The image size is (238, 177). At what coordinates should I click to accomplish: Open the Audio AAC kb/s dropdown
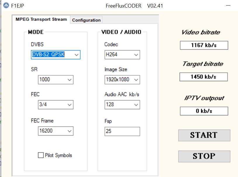tap(122, 105)
